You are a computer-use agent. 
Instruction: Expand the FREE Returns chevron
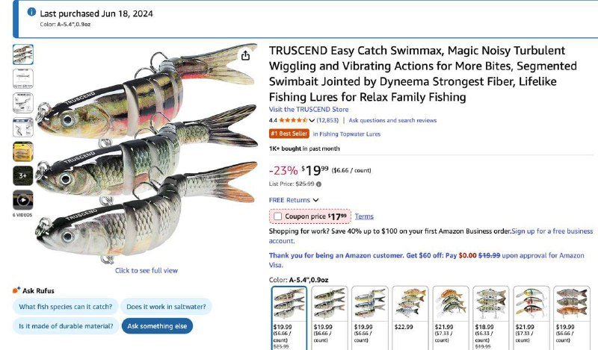coord(316,200)
